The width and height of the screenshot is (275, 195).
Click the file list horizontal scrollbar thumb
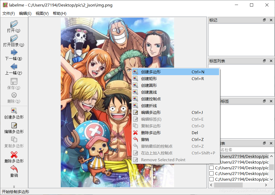228,185
